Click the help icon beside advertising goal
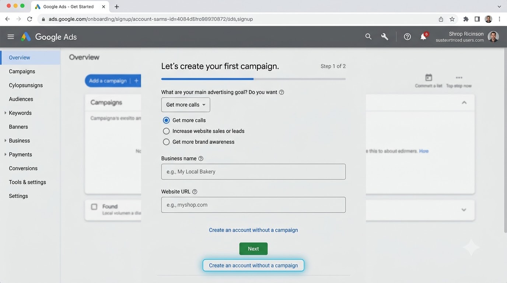This screenshot has width=507, height=283. 282,92
